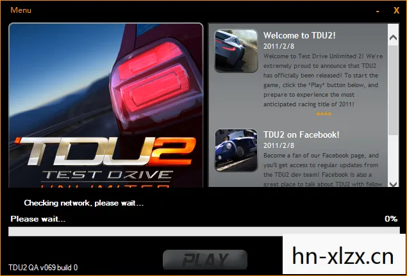Close the TDU2 launcher with the X

[x=396, y=10]
